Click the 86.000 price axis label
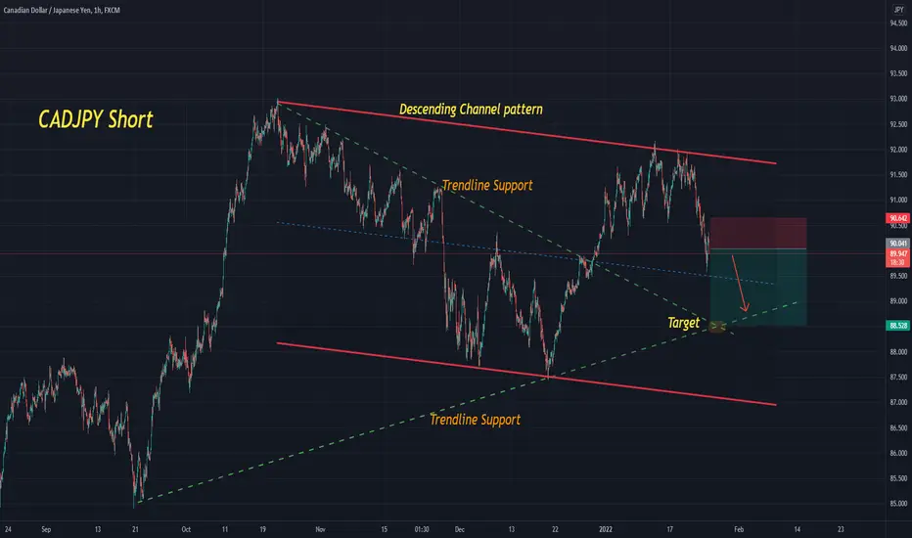 898,453
